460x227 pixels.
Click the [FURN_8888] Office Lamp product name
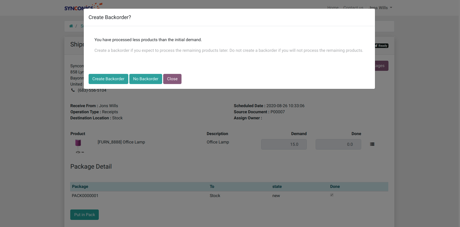(x=121, y=142)
